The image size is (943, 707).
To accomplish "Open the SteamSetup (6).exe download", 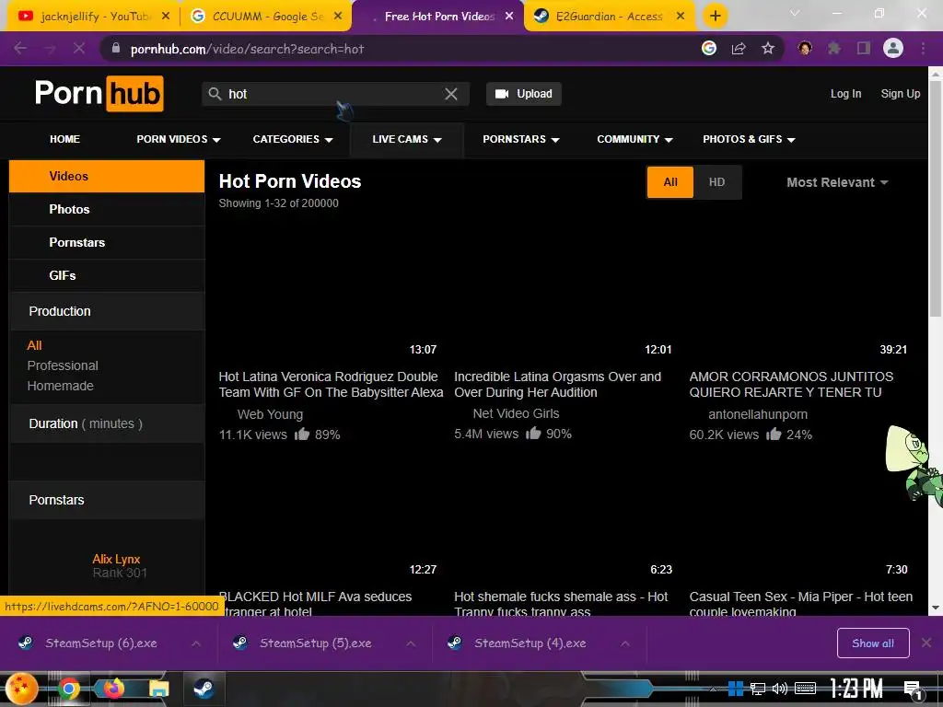I will (100, 643).
